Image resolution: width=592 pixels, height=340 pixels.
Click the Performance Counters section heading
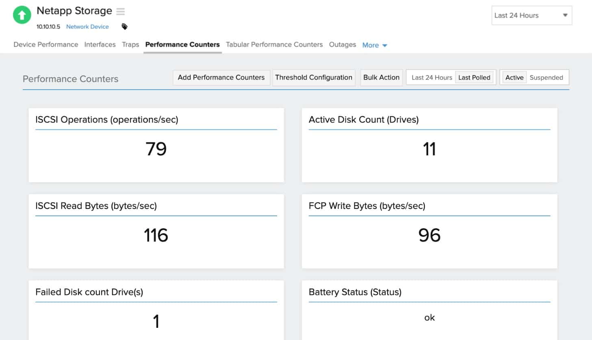click(x=71, y=79)
